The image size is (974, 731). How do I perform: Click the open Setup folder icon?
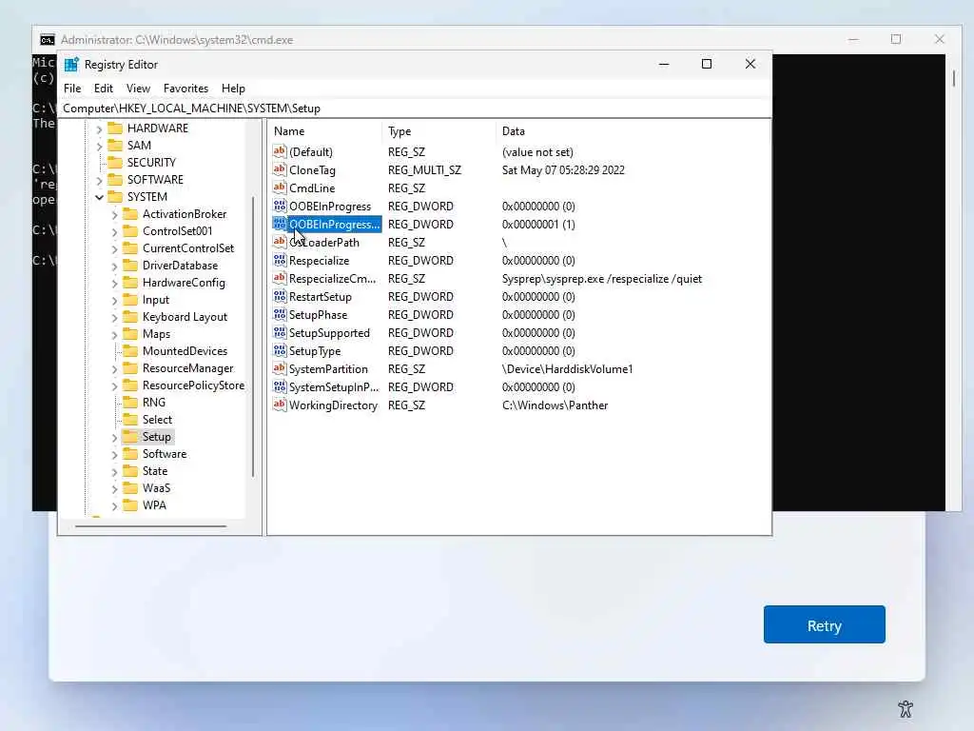(x=130, y=436)
